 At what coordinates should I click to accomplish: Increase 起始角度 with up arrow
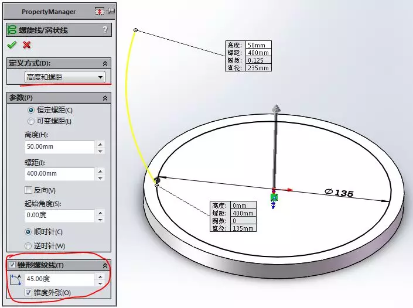pos(100,213)
